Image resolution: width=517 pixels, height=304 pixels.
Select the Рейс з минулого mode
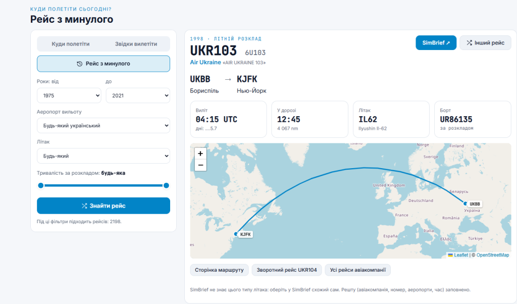tap(104, 64)
